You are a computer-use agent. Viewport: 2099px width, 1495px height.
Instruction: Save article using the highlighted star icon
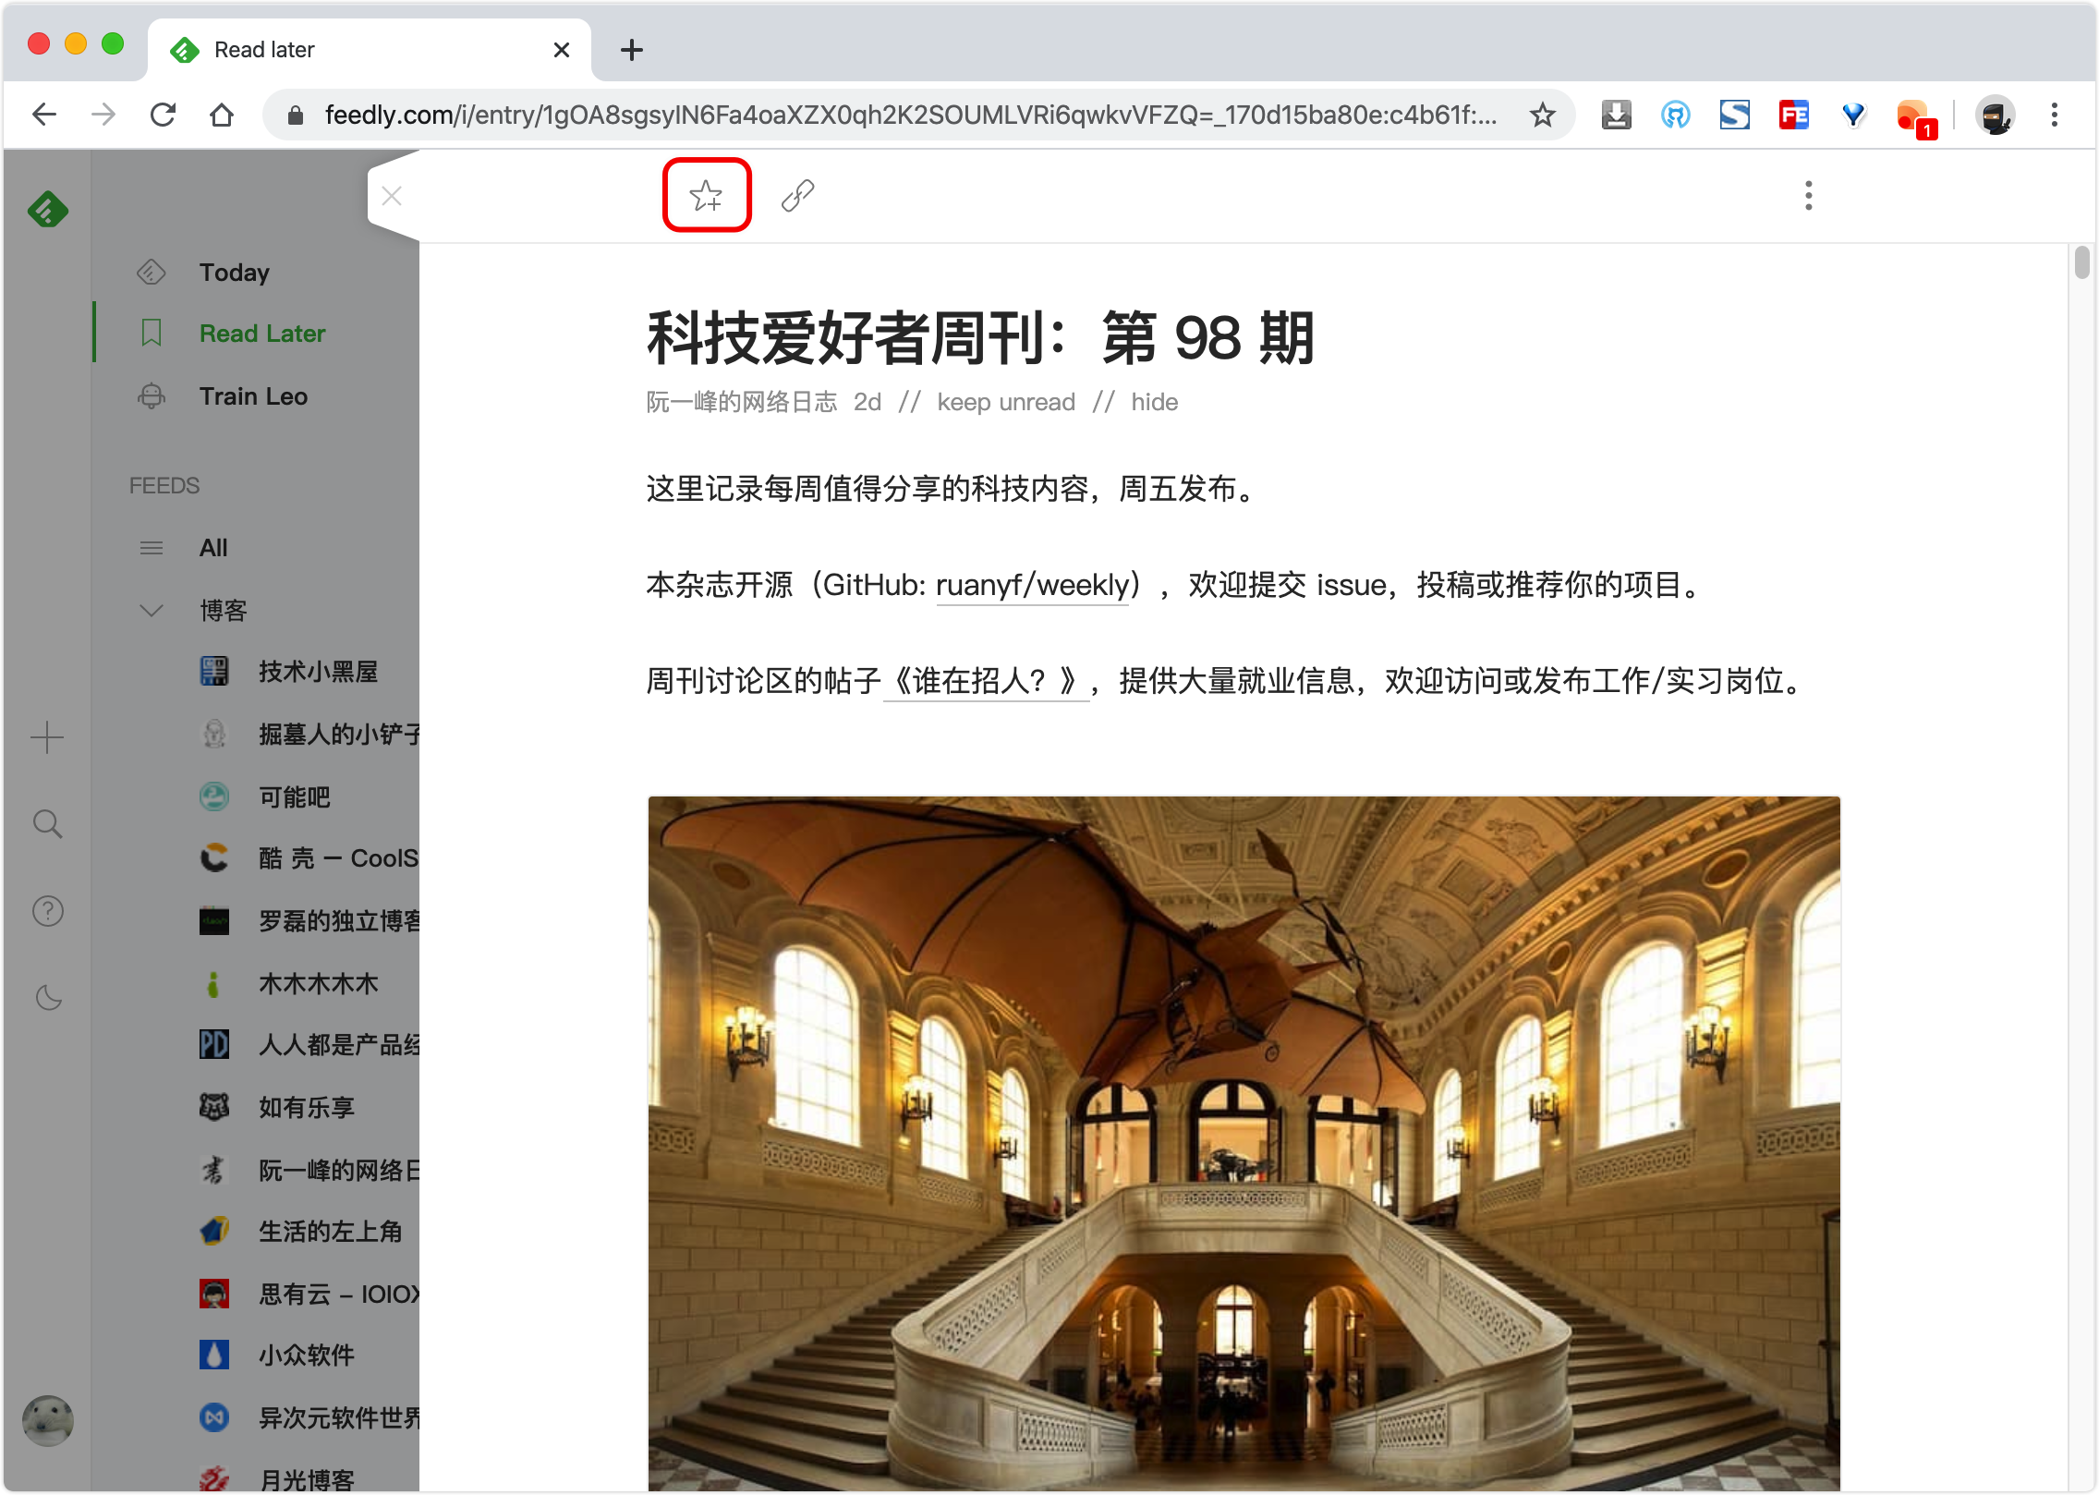click(x=707, y=195)
